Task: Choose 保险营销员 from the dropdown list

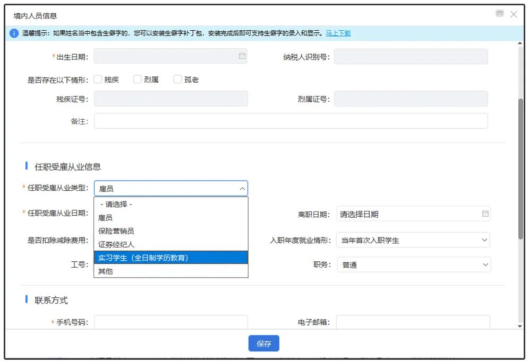Action: coord(170,231)
